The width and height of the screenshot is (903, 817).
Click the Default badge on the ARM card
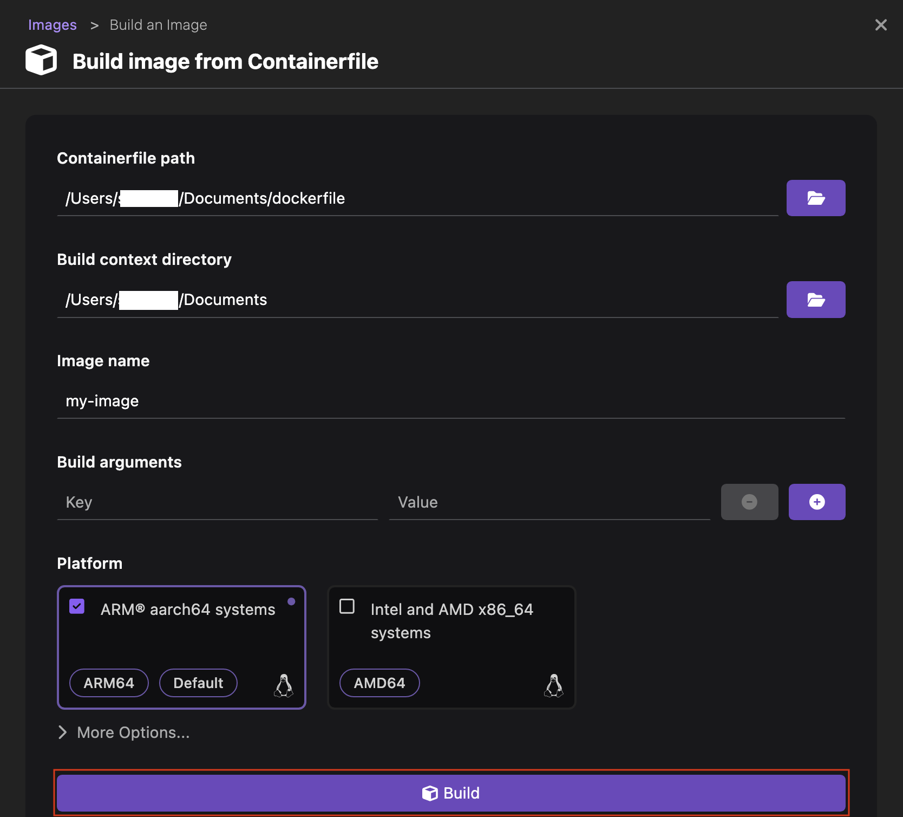(x=198, y=683)
